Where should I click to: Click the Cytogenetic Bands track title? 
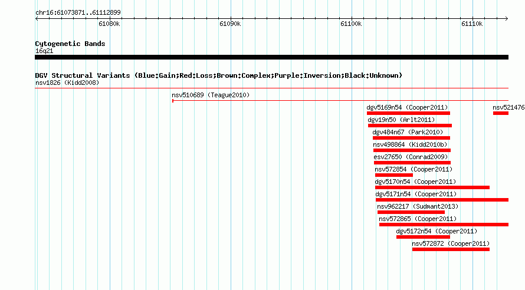(70, 44)
